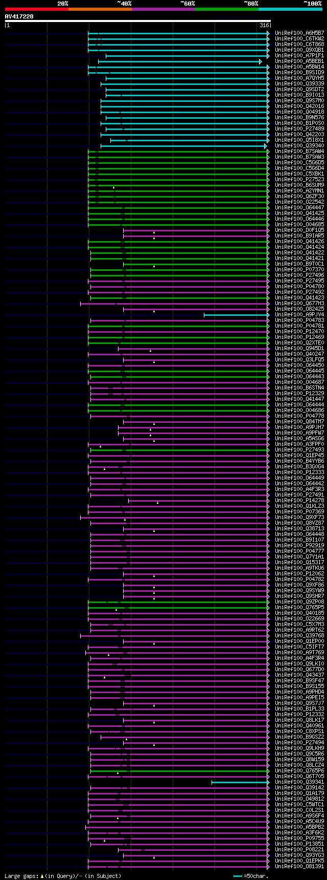Open hit UniRef100_A6H5B7
Viewport: 327px width, 880px height.
(x=299, y=33)
